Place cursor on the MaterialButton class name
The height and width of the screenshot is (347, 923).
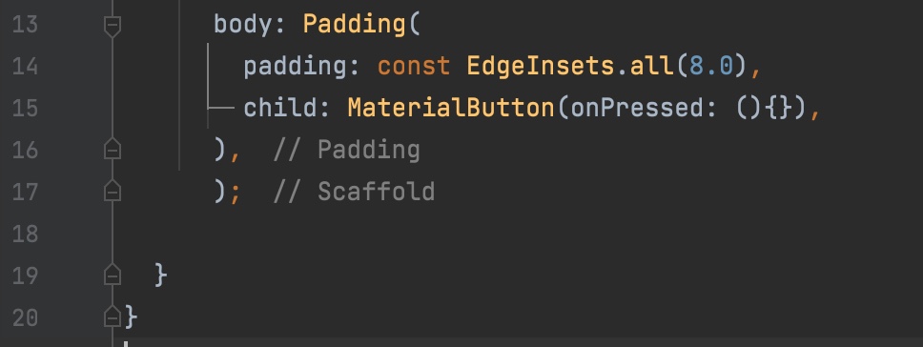point(451,109)
